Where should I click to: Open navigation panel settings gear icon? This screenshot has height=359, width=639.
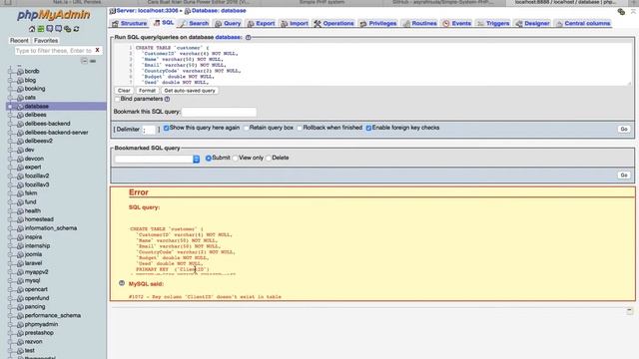[x=67, y=29]
